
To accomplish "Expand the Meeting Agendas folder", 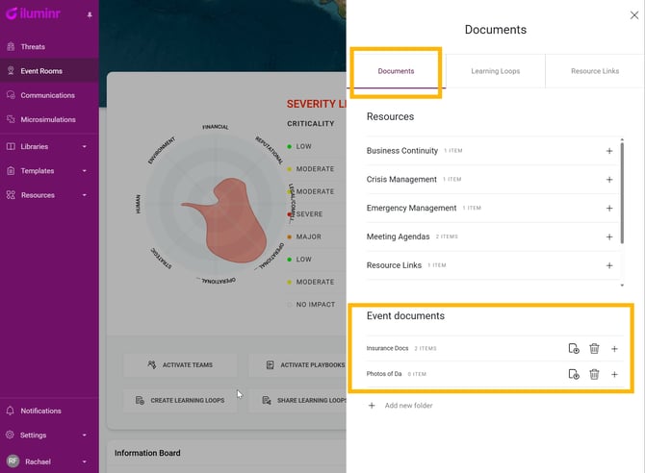I will [x=609, y=236].
